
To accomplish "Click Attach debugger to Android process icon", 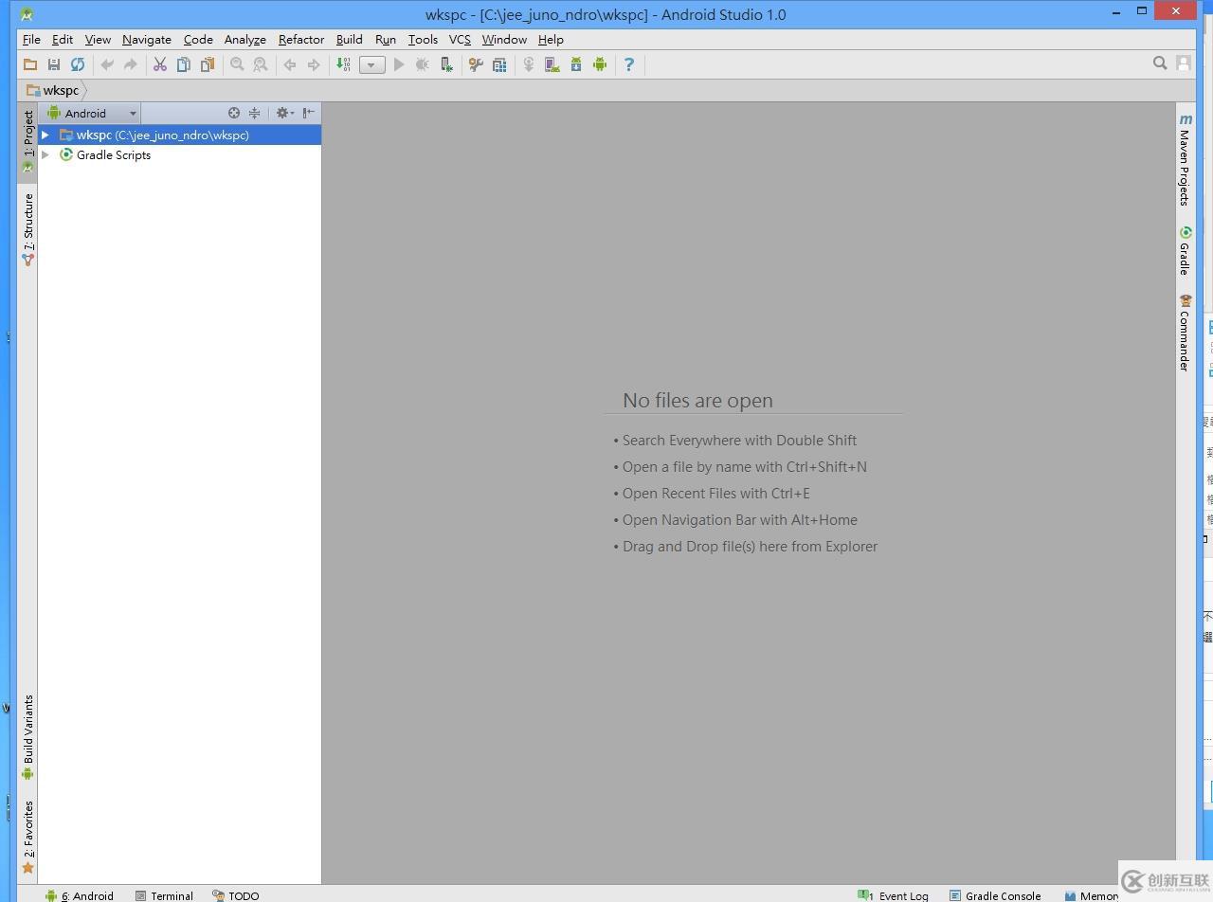I will pos(446,64).
